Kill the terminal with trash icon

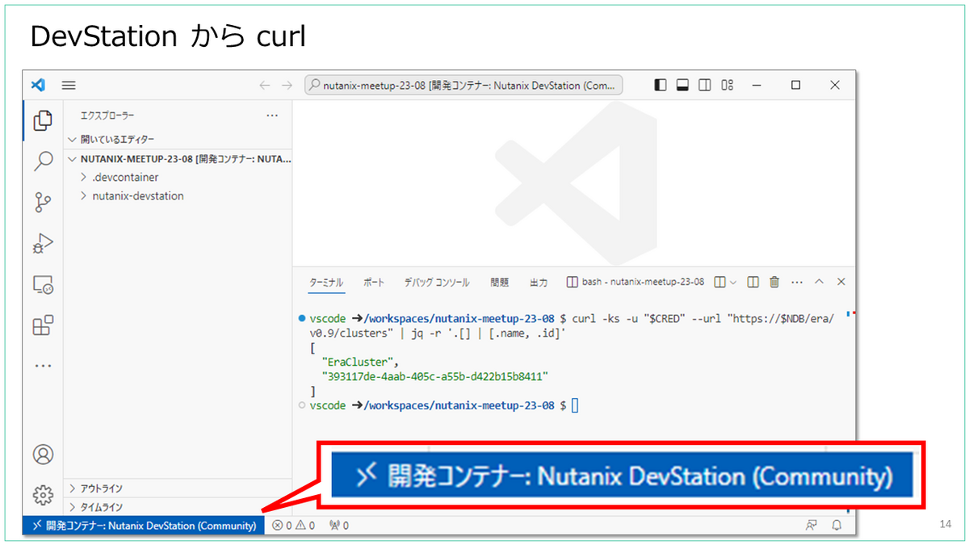(x=774, y=283)
